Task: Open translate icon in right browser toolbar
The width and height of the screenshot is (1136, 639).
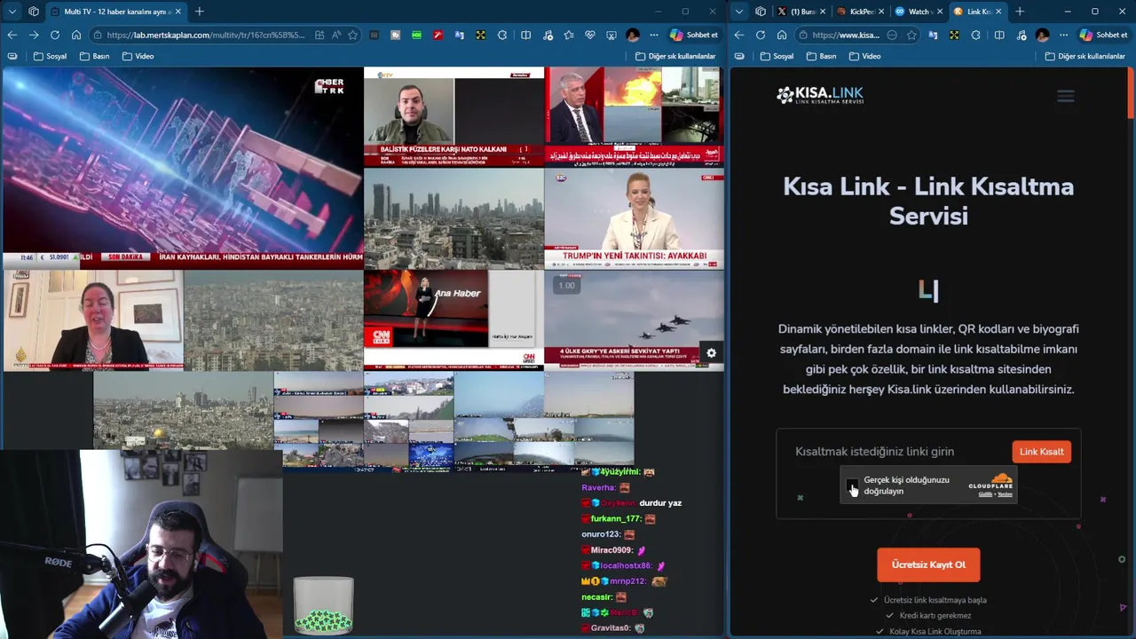Action: (933, 35)
